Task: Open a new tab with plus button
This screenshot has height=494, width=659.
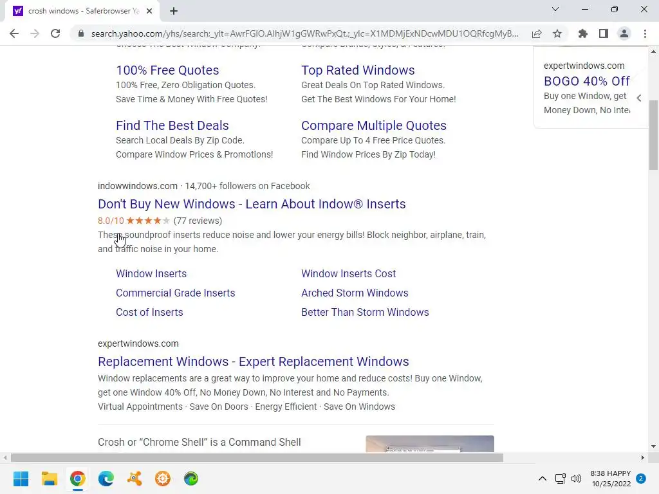Action: click(x=174, y=11)
